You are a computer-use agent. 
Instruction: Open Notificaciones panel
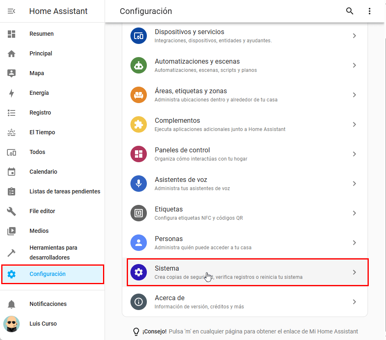pos(48,304)
